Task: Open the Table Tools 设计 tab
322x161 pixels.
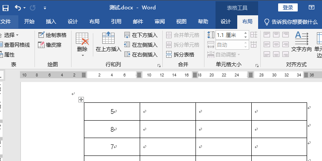Action: point(226,22)
